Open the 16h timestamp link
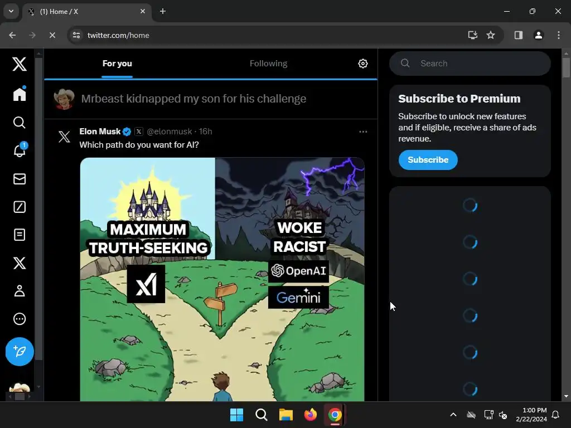Image resolution: width=571 pixels, height=428 pixels. 205,132
